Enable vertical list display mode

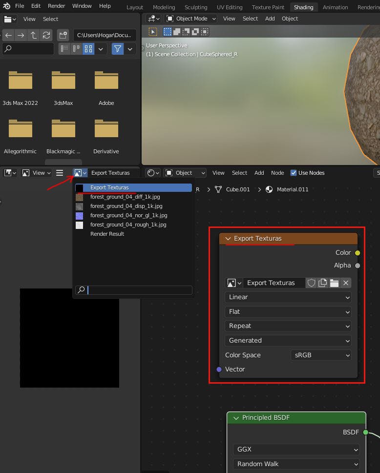64,49
